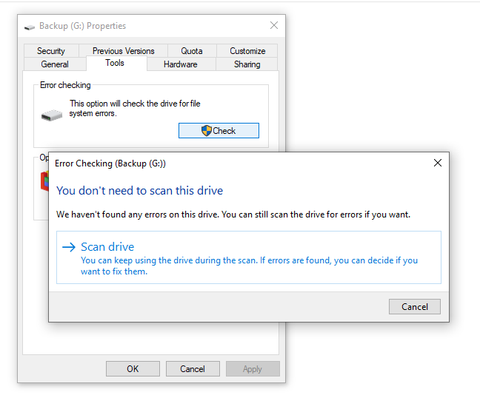This screenshot has height=395, width=480.
Task: Start the Scan drive command link
Action: pyautogui.click(x=249, y=257)
